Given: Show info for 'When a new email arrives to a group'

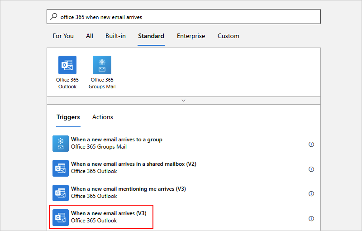Looking at the screenshot, I should click(311, 144).
